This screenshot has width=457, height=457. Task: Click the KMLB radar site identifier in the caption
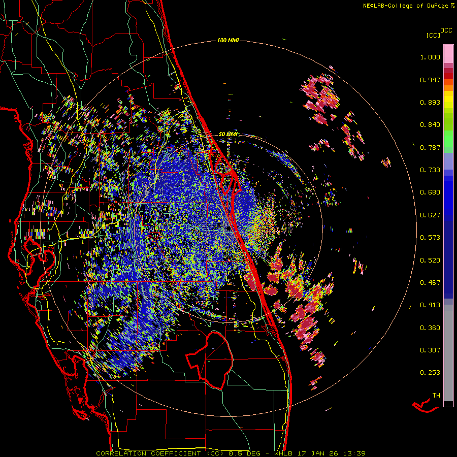tap(284, 453)
